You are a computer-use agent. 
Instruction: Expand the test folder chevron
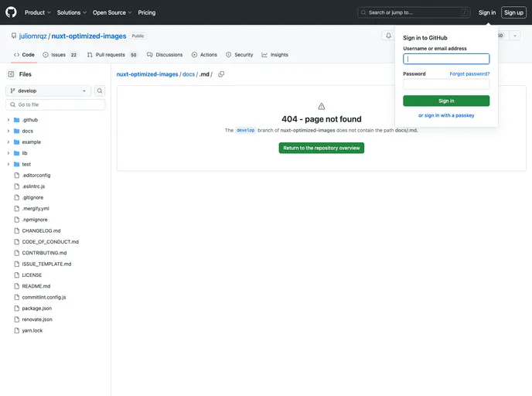tap(8, 164)
